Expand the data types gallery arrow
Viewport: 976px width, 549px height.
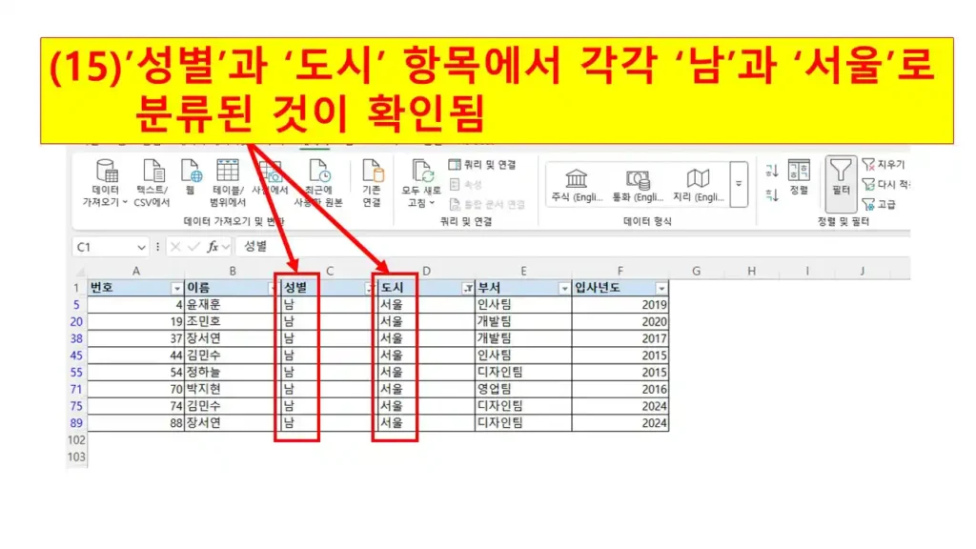coord(739,184)
